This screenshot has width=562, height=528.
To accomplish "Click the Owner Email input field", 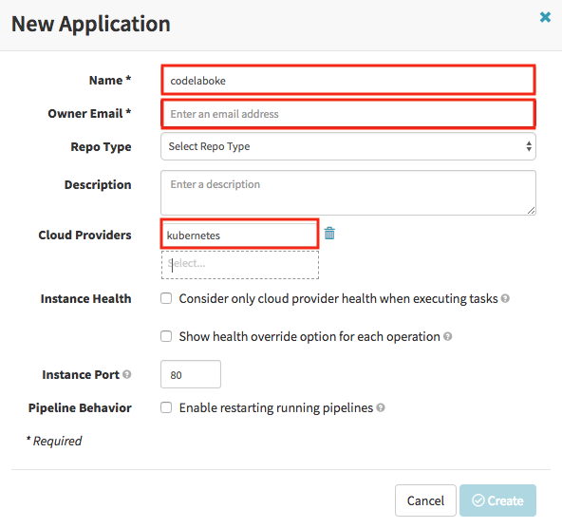I will coord(348,114).
